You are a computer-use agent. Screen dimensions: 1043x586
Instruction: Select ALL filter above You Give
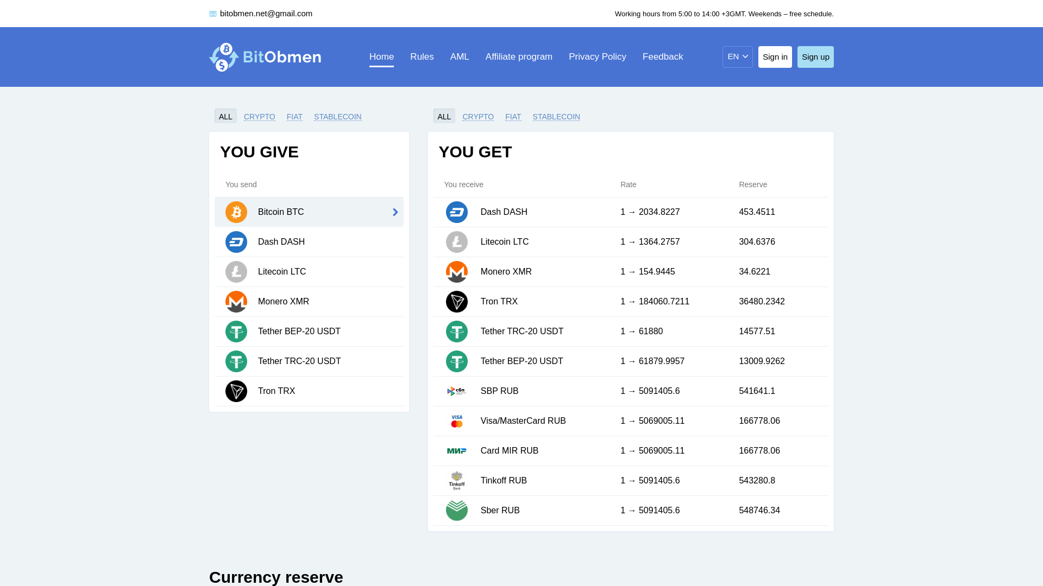[225, 116]
